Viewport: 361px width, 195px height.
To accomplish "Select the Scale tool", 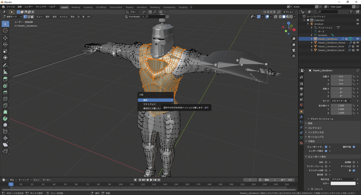I will pyautogui.click(x=5, y=51).
